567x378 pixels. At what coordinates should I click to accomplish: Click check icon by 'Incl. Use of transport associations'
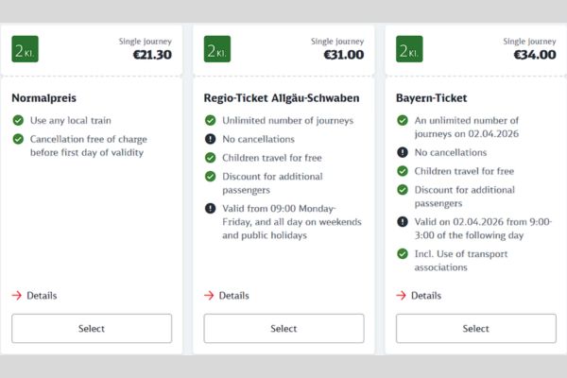pos(402,254)
